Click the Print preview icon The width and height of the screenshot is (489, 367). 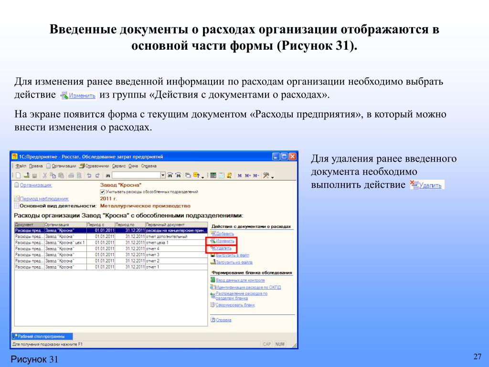tap(79, 175)
